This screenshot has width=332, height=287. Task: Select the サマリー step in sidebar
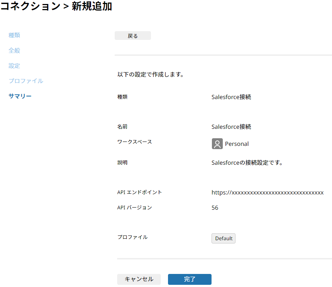[20, 96]
